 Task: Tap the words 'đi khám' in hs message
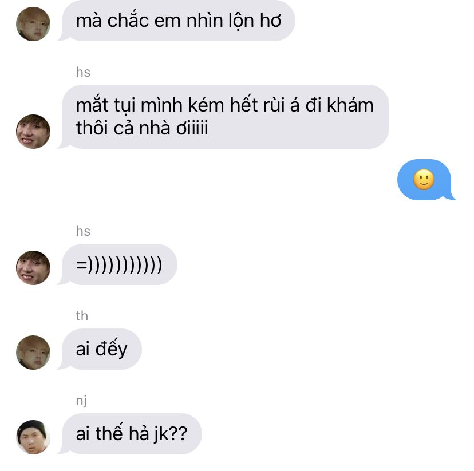339,105
